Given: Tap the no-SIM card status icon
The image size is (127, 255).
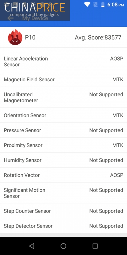Looking at the screenshot, I should [x=96, y=4].
